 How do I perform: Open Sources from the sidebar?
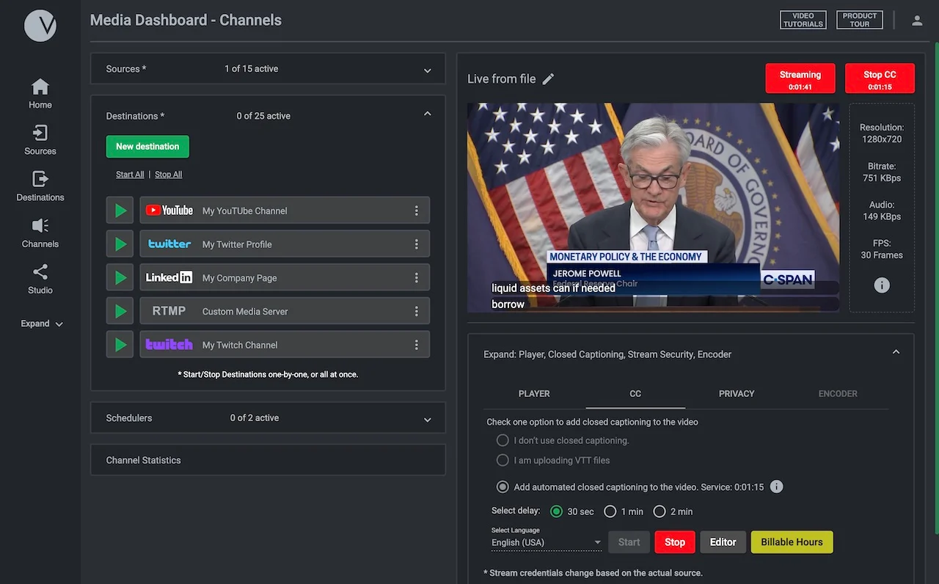point(40,140)
